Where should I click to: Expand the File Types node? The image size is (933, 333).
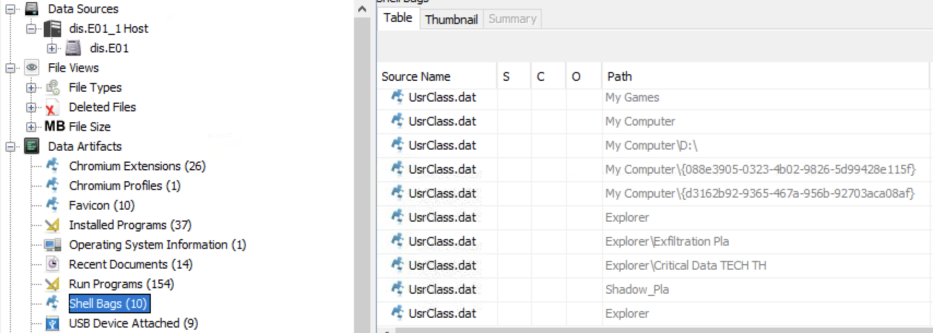pyautogui.click(x=31, y=87)
